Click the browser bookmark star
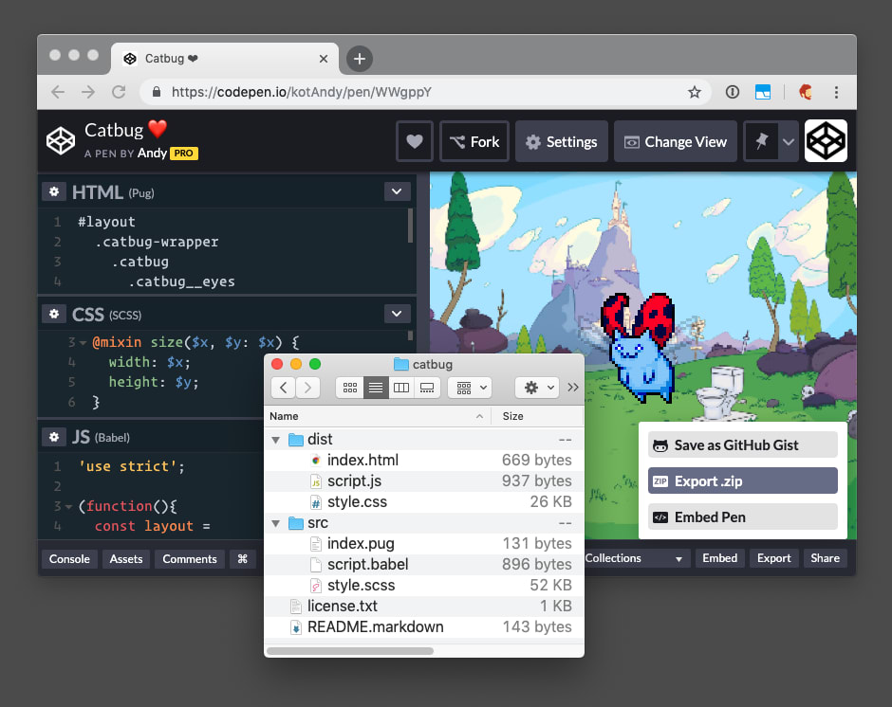 695,92
